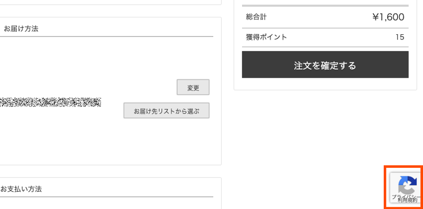The width and height of the screenshot is (423, 209).
Task: Click the double line above 総合計 row
Action: point(325,6)
